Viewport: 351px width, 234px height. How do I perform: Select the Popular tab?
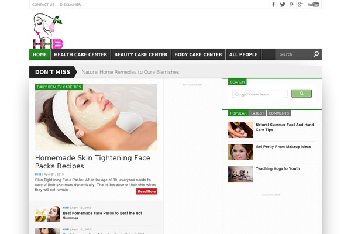click(x=238, y=113)
